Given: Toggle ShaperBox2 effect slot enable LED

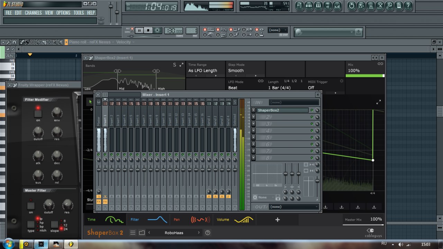Looking at the screenshot, I should pos(312,110).
